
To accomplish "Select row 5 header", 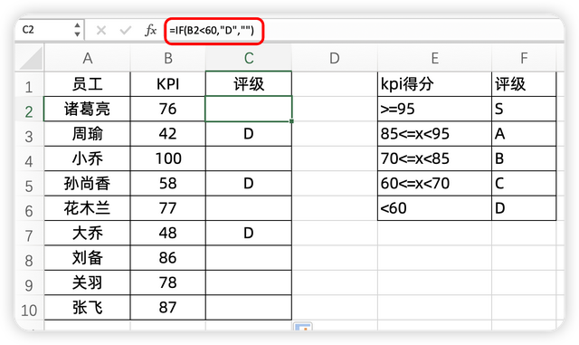I will click(x=29, y=184).
